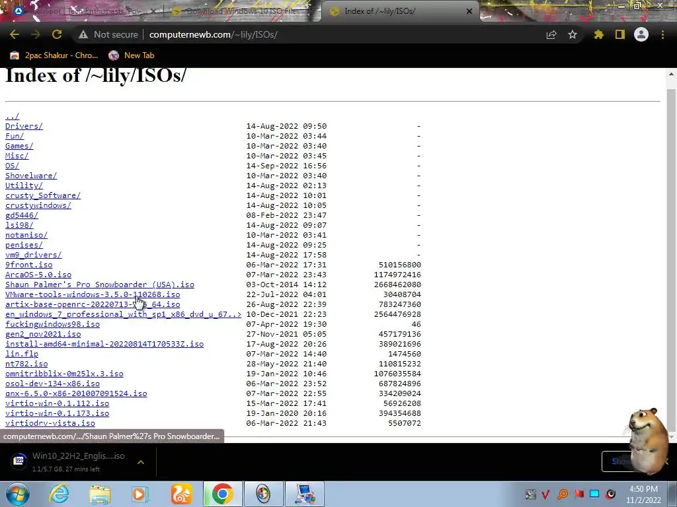Download gen2_nov2021.iso

point(43,334)
